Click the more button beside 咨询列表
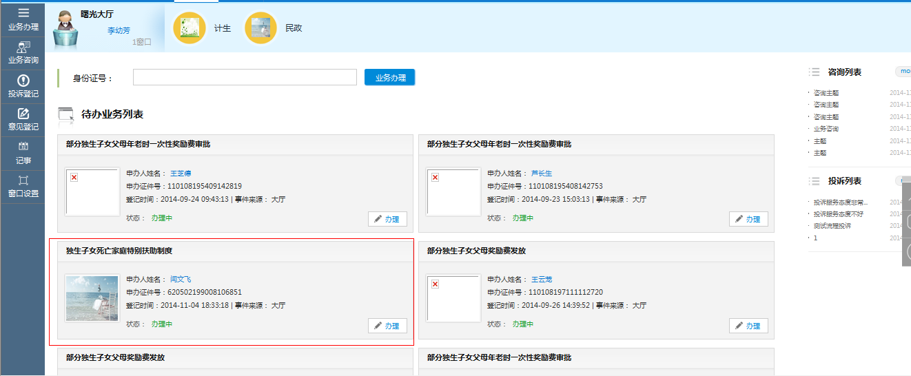The image size is (911, 376). tap(903, 72)
